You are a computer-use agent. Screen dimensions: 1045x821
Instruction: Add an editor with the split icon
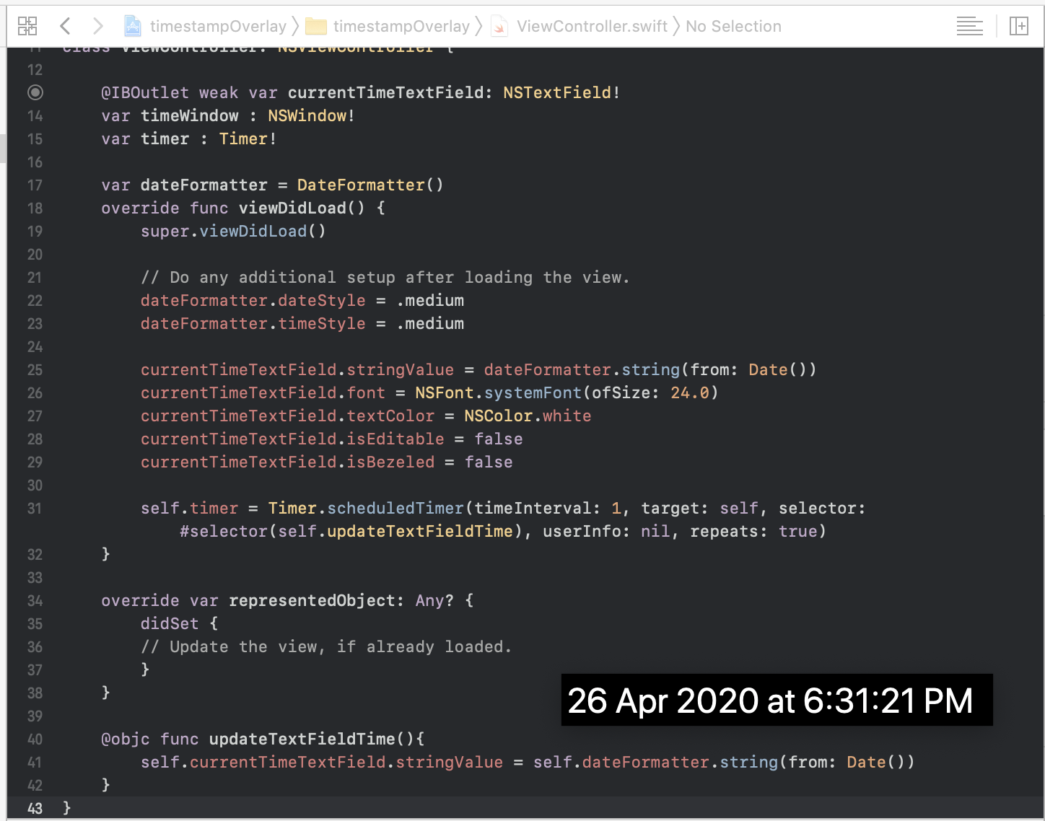[1019, 27]
